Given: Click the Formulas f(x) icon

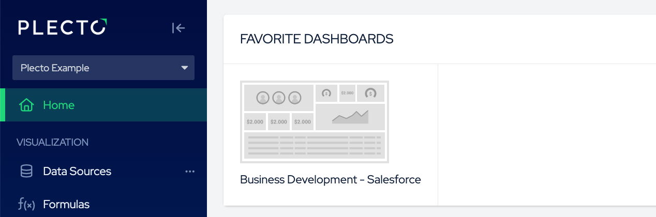Looking at the screenshot, I should [x=26, y=204].
